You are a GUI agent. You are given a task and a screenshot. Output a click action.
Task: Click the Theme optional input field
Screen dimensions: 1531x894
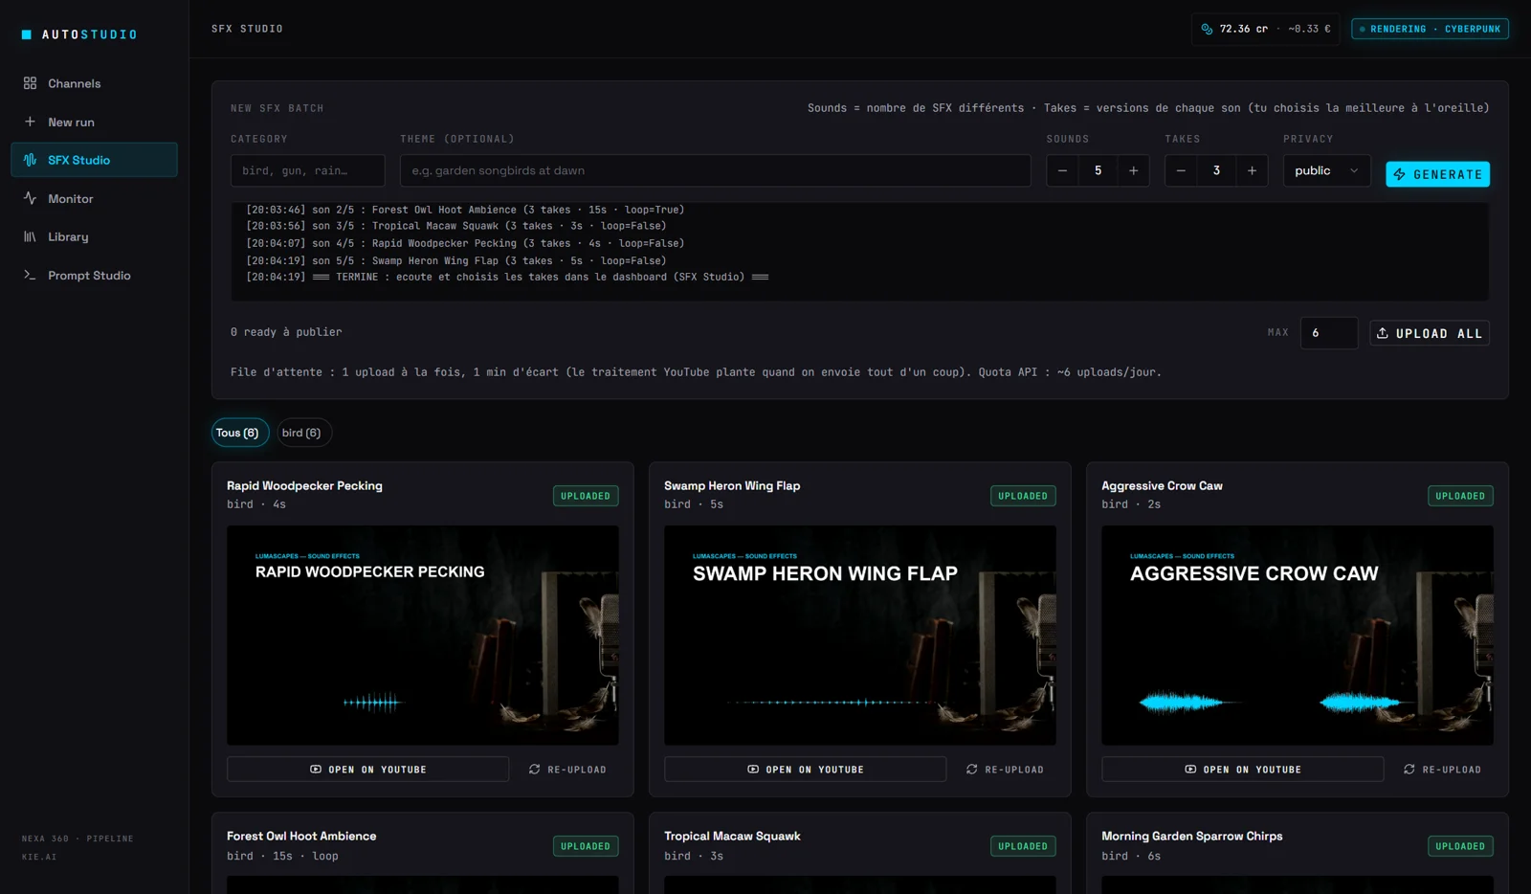click(715, 170)
